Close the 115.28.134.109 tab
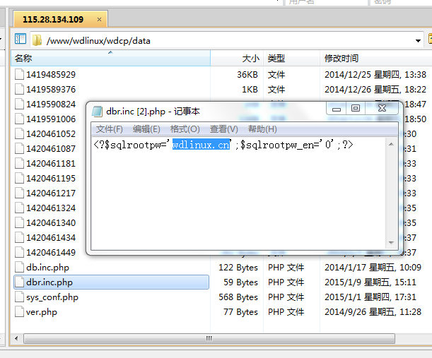This screenshot has width=432, height=358. (x=98, y=20)
